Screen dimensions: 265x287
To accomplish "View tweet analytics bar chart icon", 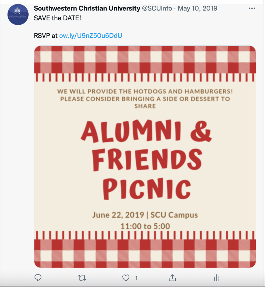I will click(x=216, y=278).
